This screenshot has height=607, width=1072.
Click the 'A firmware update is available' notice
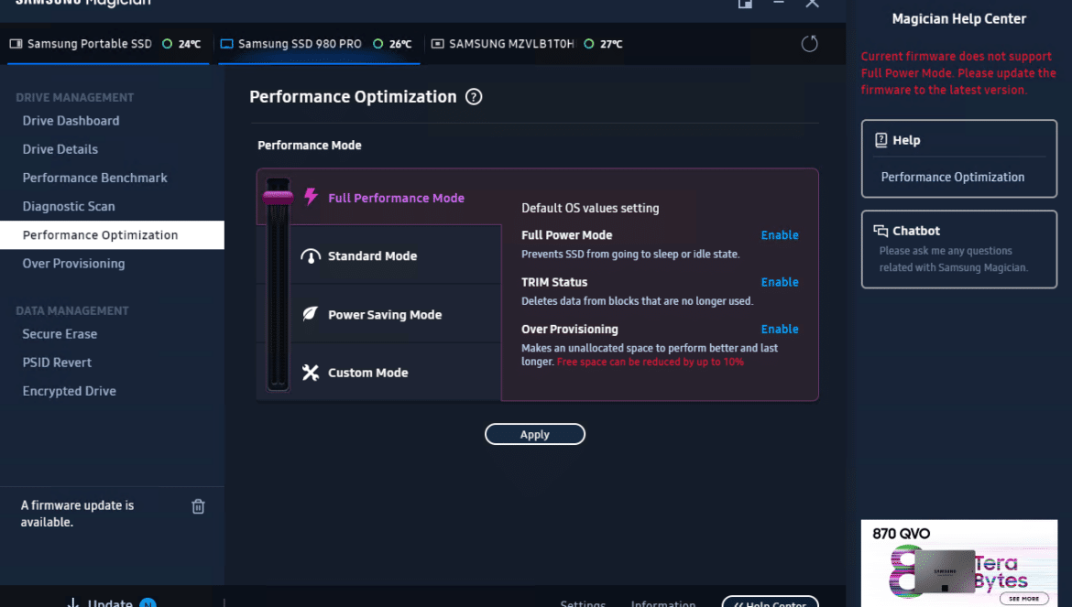(77, 514)
